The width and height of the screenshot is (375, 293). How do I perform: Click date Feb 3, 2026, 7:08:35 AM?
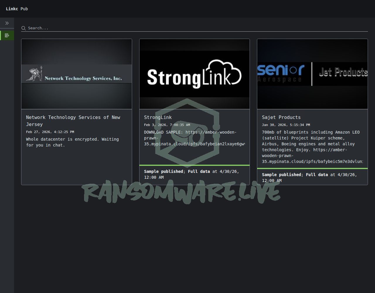(x=167, y=125)
